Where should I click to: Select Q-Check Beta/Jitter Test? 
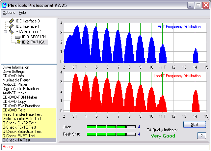(x=29, y=132)
